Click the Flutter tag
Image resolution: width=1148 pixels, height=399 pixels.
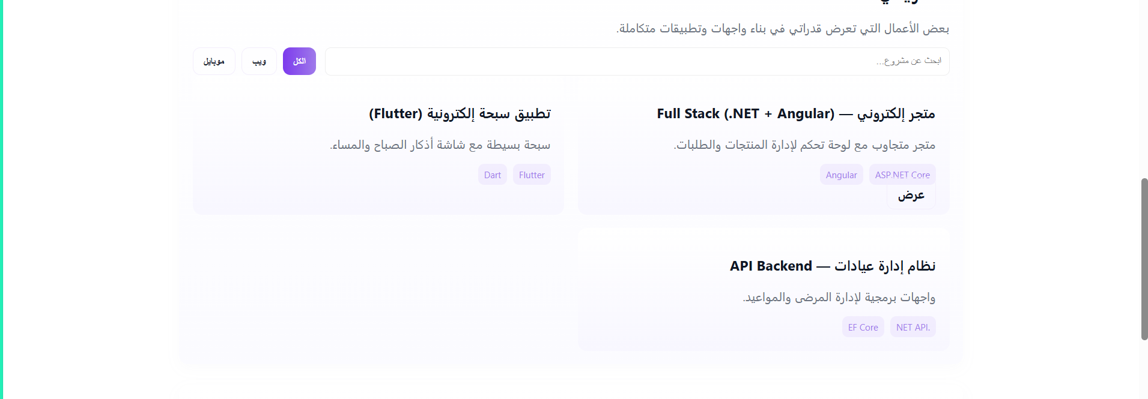tap(532, 175)
